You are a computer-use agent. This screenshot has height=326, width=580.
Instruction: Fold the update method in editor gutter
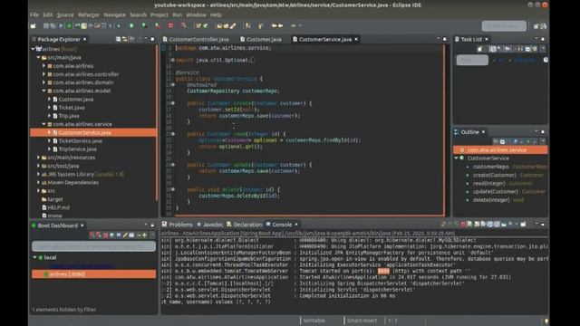(x=173, y=165)
